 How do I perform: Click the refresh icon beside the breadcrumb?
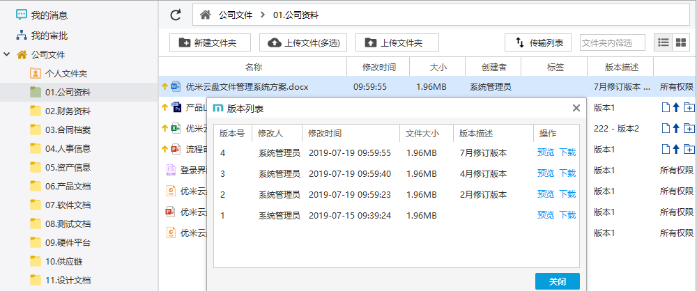pos(176,15)
